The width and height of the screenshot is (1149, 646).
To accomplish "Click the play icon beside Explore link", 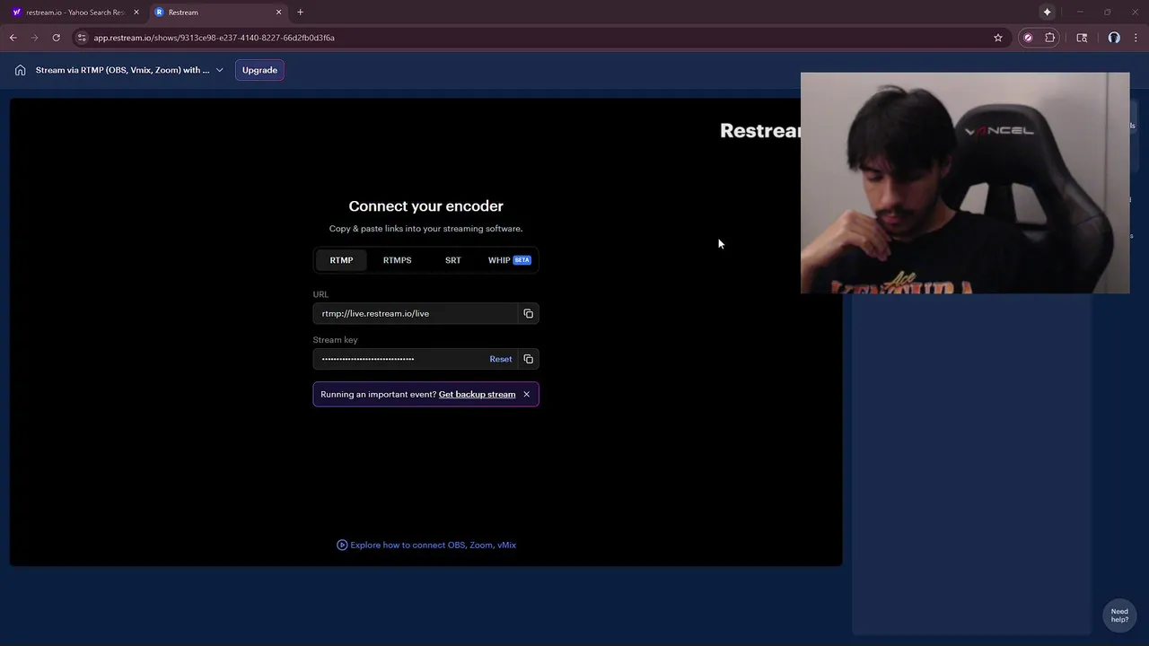I will [342, 545].
